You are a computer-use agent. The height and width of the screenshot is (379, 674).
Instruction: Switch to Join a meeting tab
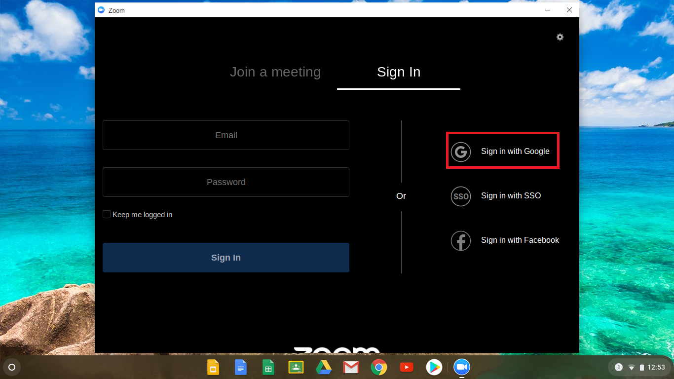tap(275, 72)
